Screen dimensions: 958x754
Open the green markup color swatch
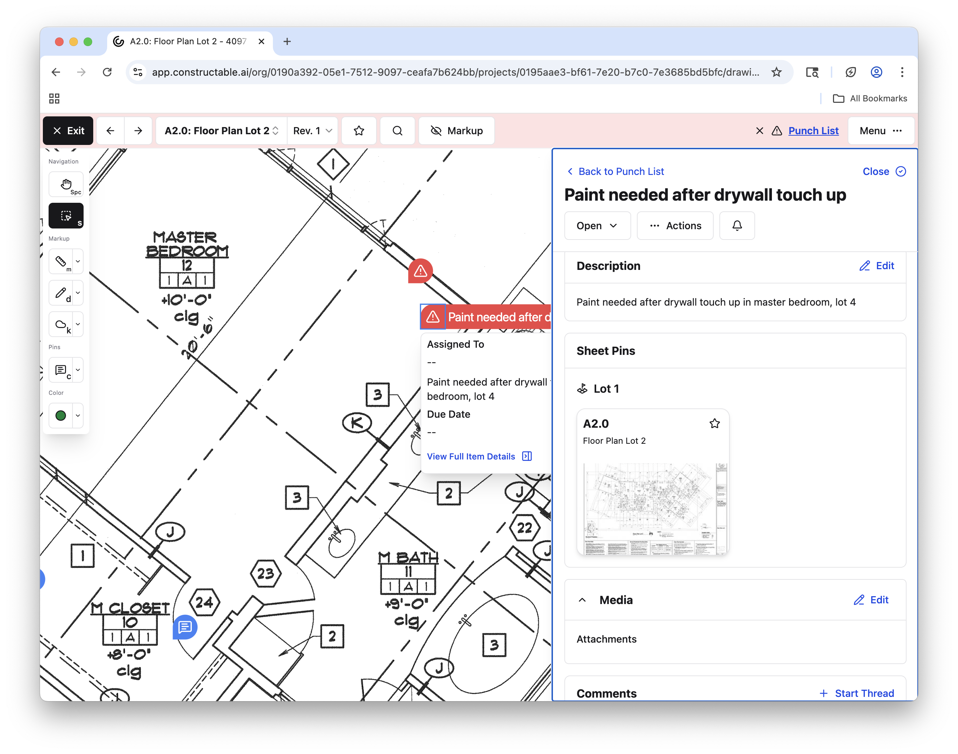[x=60, y=416]
